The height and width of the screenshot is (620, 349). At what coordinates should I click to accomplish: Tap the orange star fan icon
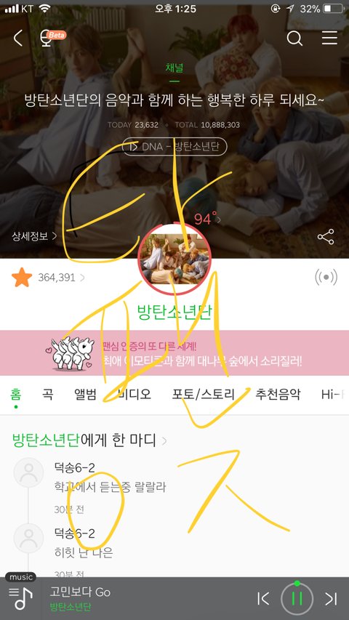click(22, 278)
